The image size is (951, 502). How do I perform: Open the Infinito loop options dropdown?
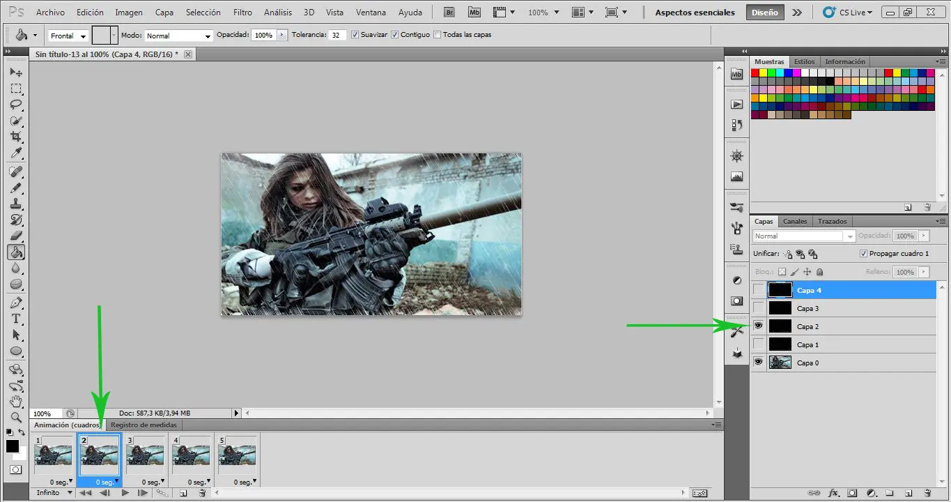(x=55, y=493)
